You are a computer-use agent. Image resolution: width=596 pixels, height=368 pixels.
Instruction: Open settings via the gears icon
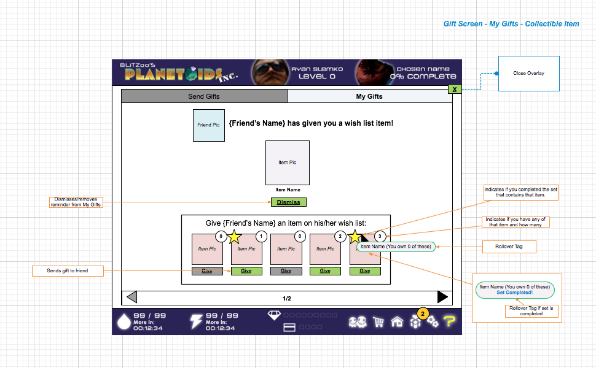(x=433, y=322)
